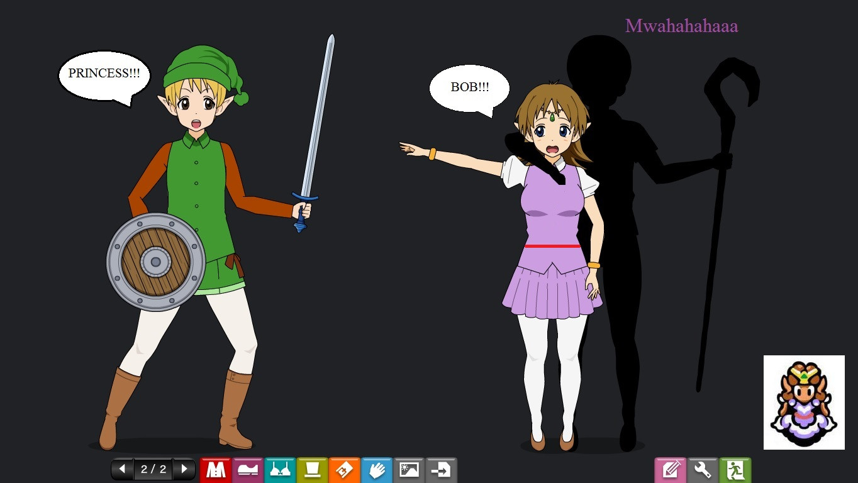Go to the next page arrow
The image size is (858, 483).
tap(184, 469)
